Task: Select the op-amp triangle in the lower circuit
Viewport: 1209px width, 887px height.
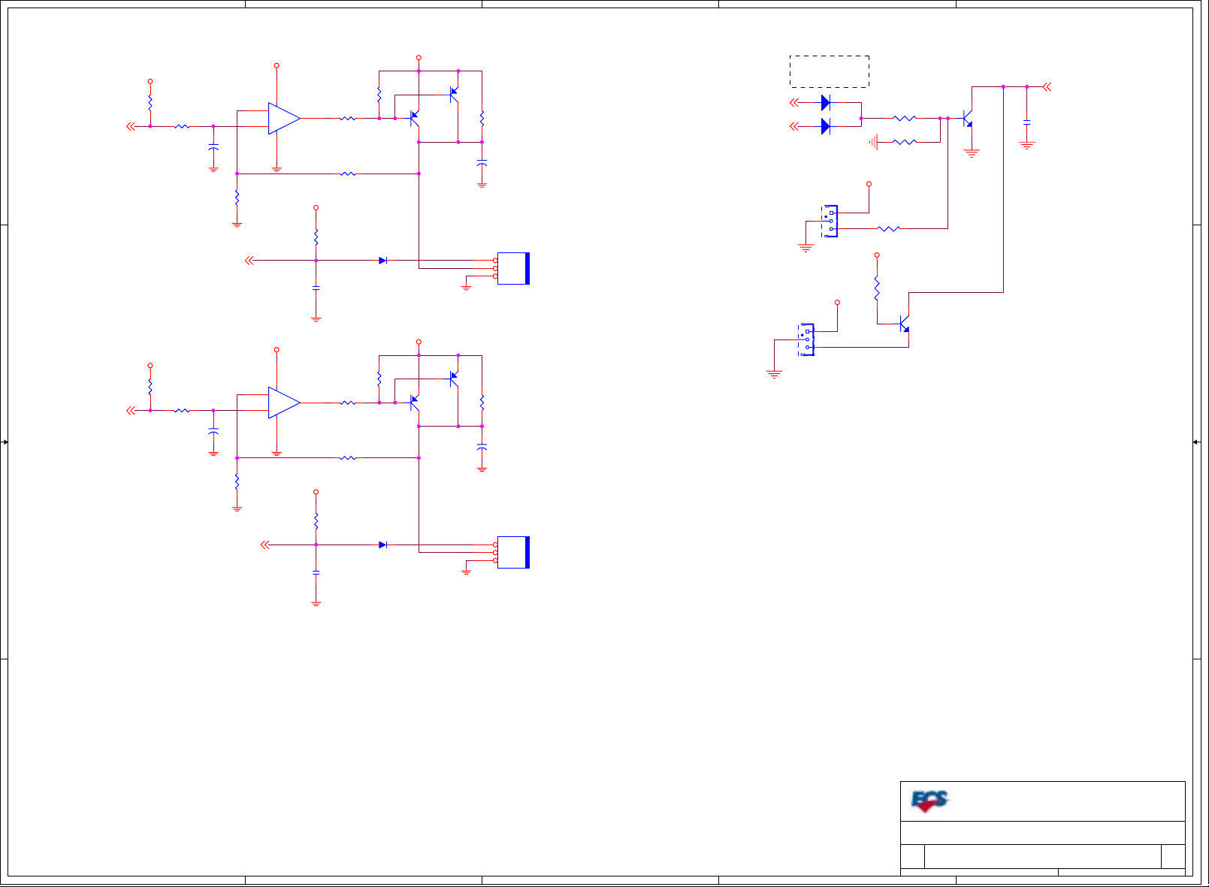Action: click(285, 403)
